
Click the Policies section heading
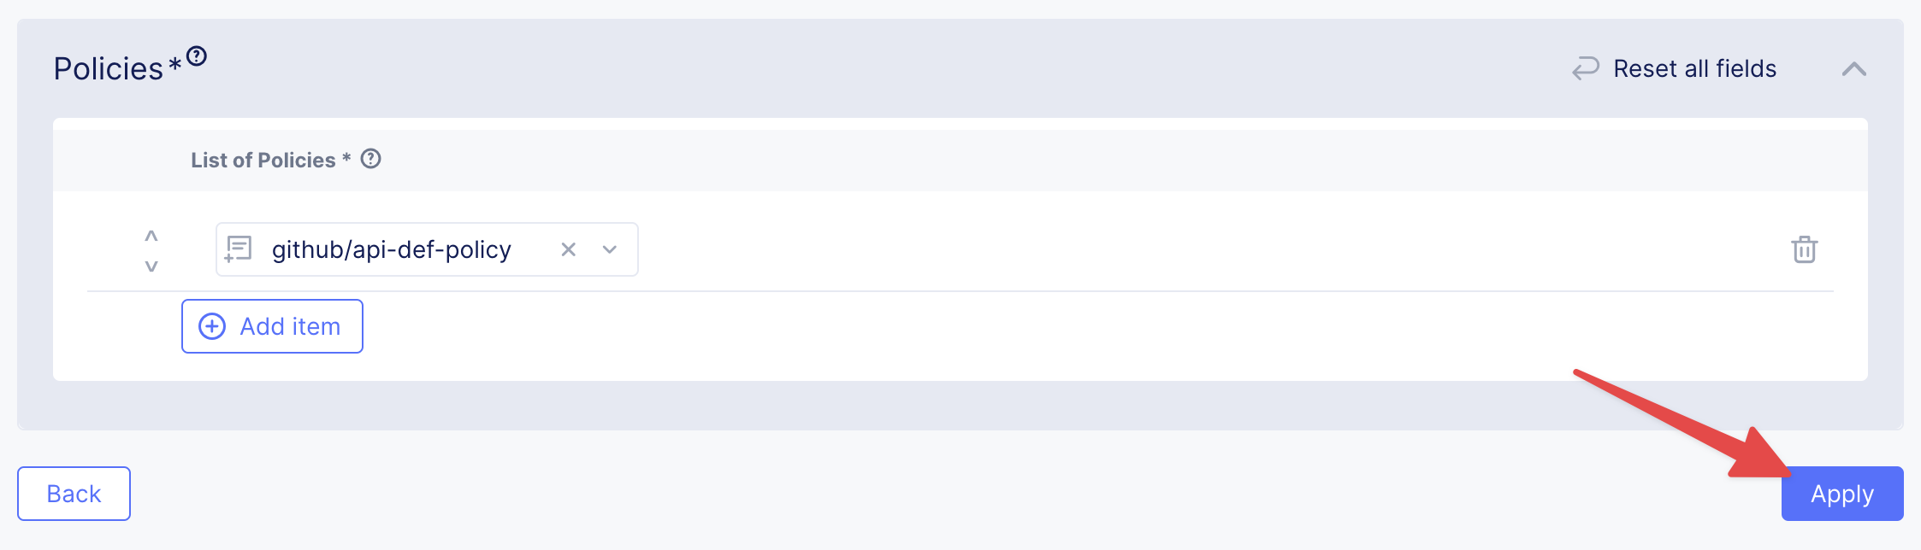(x=108, y=68)
